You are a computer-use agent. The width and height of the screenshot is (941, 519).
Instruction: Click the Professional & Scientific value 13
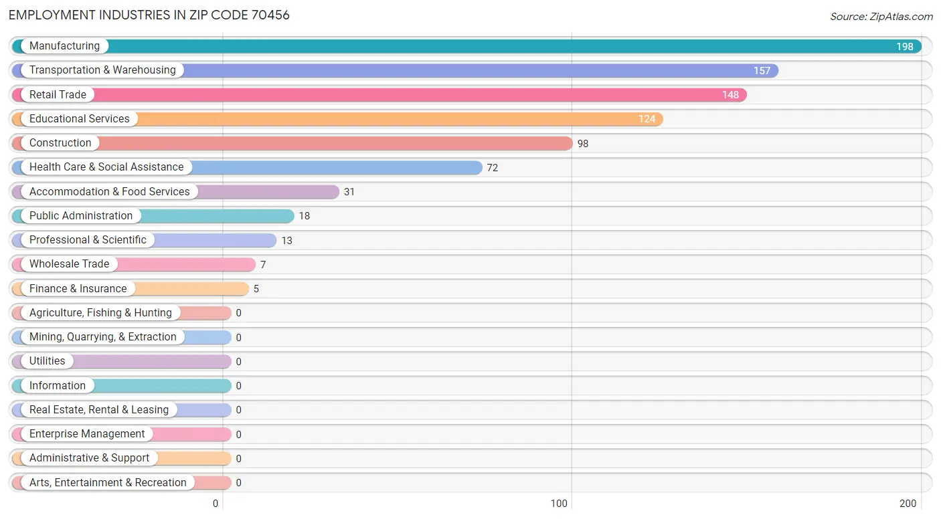(x=286, y=241)
